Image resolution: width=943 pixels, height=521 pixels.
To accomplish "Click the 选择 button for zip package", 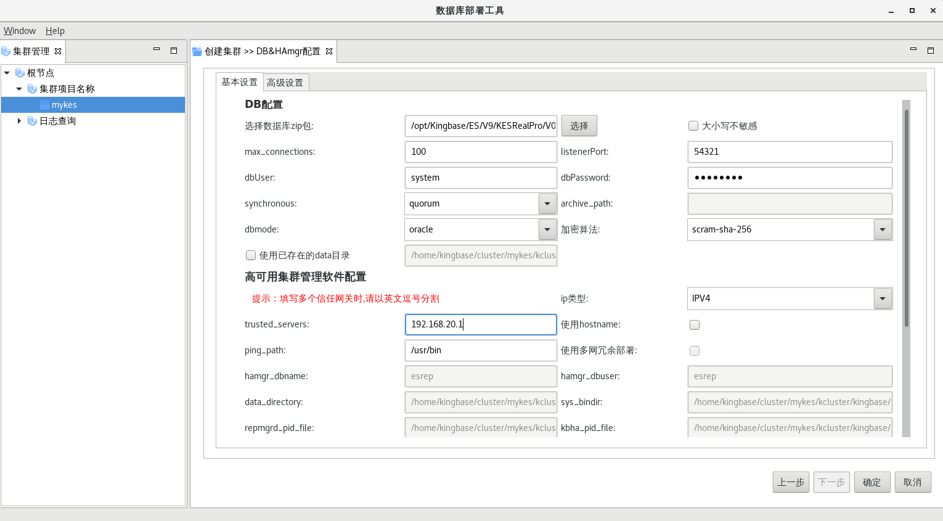I will pos(579,126).
